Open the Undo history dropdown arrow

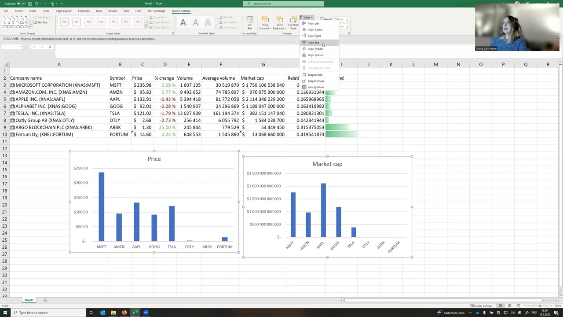point(40,4)
